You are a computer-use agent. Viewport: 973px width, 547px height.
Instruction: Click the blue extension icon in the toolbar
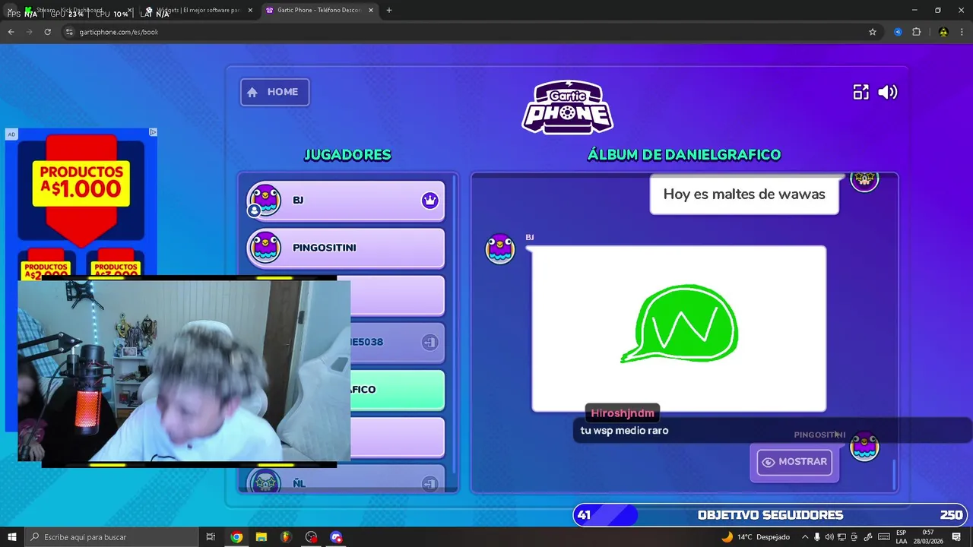point(898,32)
